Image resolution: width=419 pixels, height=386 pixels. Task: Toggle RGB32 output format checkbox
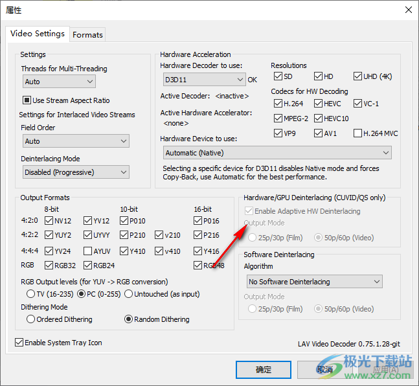click(49, 266)
